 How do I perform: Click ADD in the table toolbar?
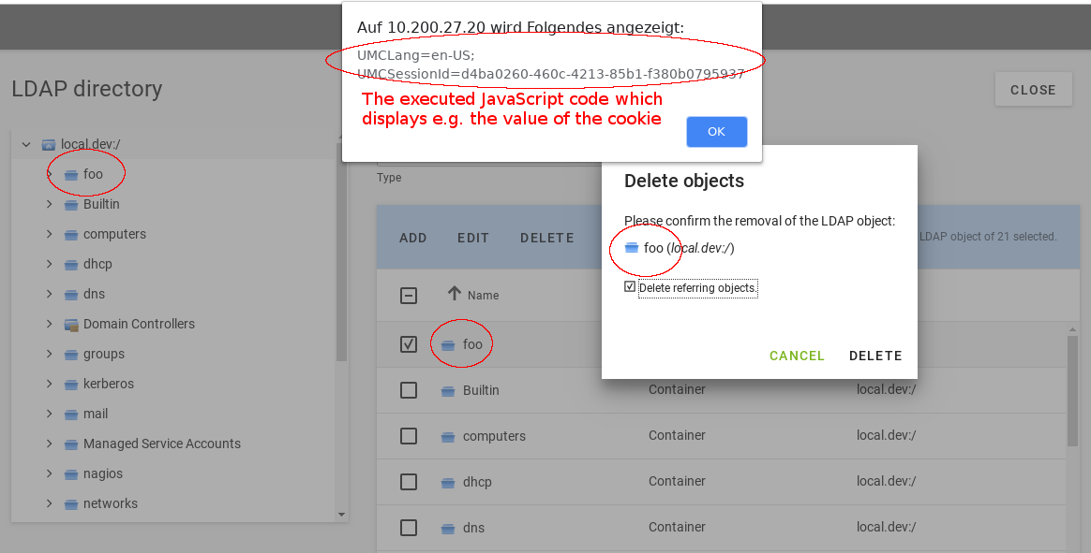[x=413, y=238]
